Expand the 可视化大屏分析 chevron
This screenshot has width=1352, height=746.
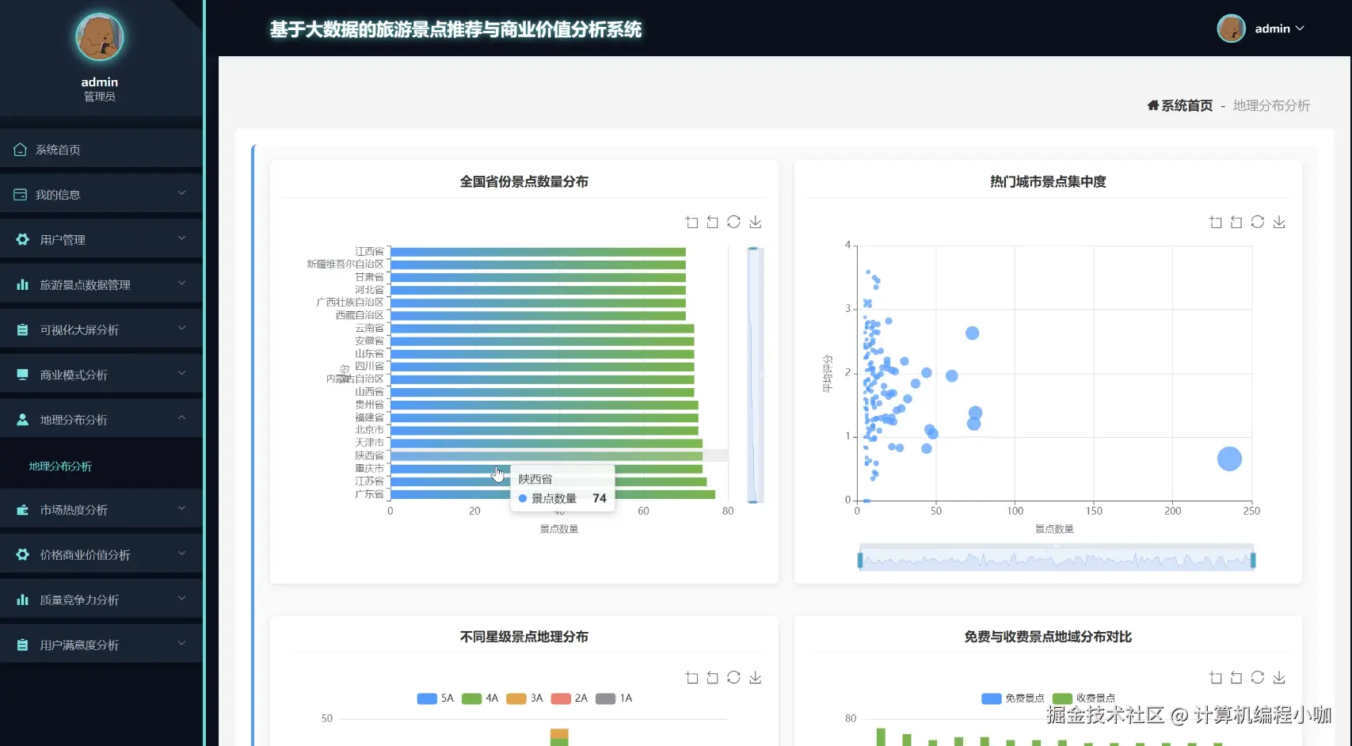[181, 329]
